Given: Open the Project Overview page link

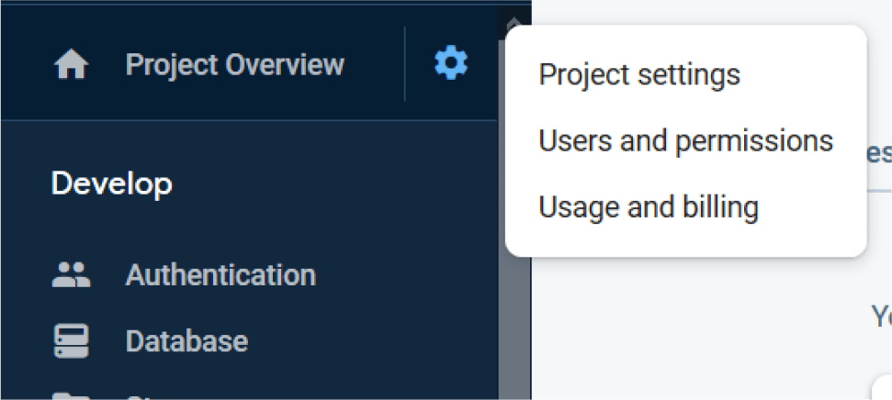Looking at the screenshot, I should tap(234, 65).
